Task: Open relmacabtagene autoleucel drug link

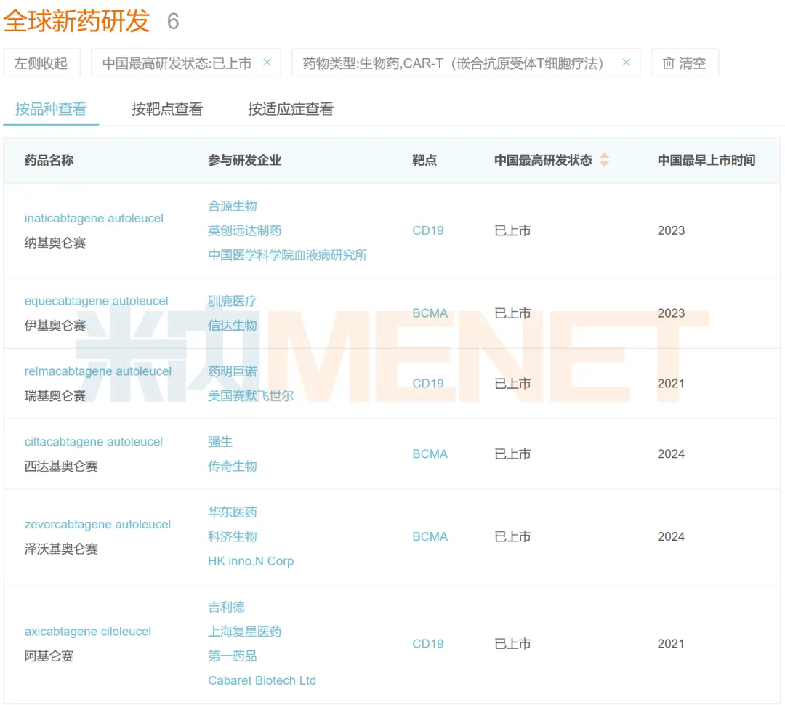Action: (98, 371)
